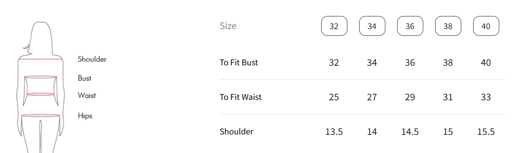Click the Shoulder label on diagram
This screenshot has width=517, height=153.
[92, 59]
